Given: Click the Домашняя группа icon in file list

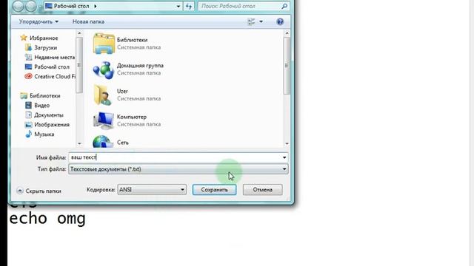Looking at the screenshot, I should click(x=104, y=69).
